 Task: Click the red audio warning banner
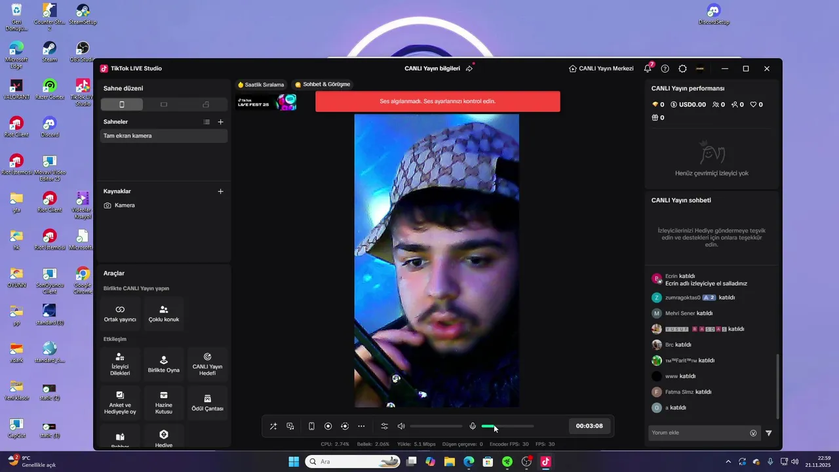pyautogui.click(x=438, y=102)
